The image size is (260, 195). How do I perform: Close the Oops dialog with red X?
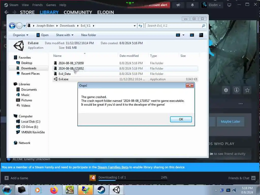(x=190, y=85)
